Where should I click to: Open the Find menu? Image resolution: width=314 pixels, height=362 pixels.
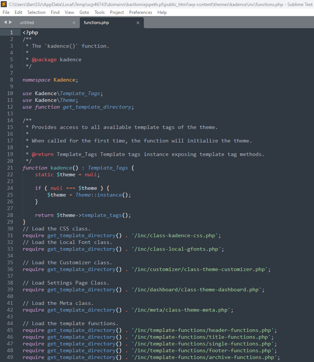55,12
